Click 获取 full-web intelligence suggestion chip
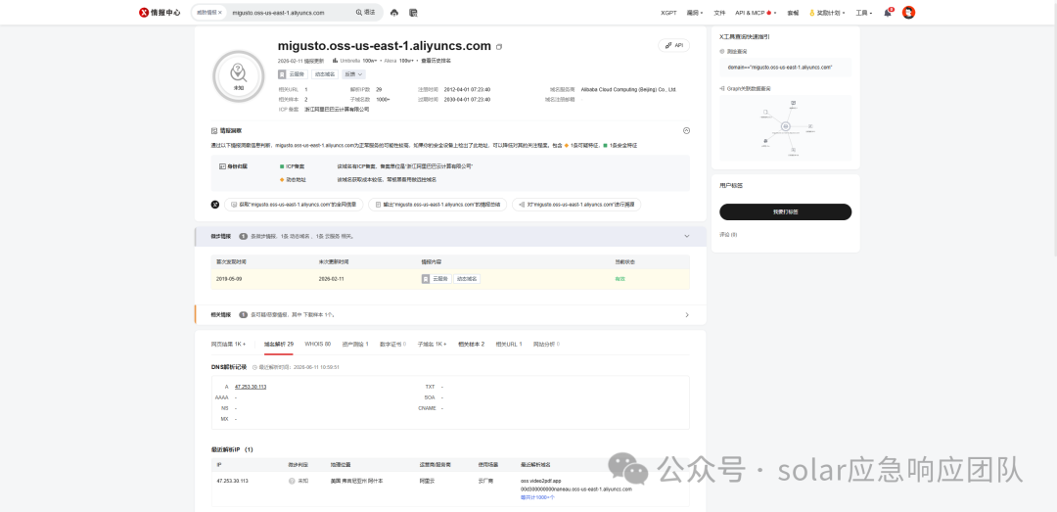 pos(294,204)
